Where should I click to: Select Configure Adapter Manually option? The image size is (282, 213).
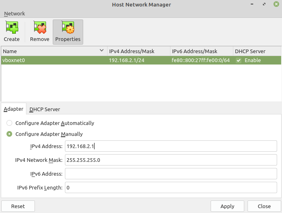(9, 134)
